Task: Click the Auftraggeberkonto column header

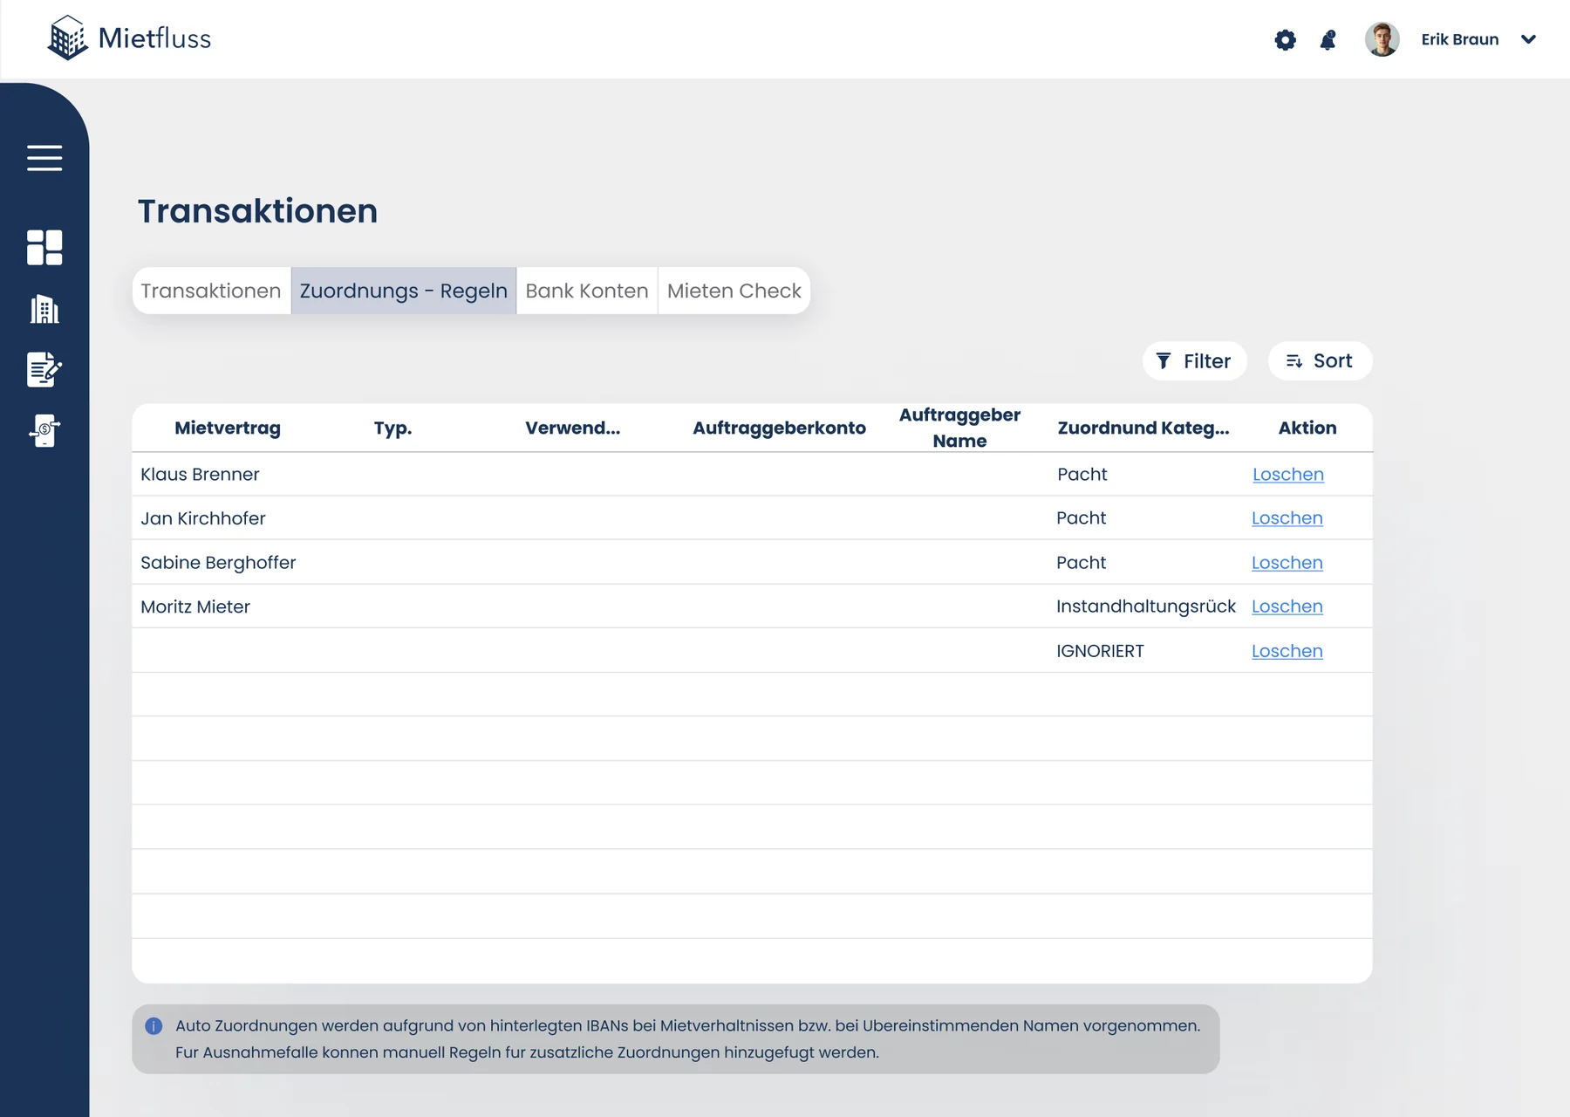Action: pyautogui.click(x=779, y=428)
